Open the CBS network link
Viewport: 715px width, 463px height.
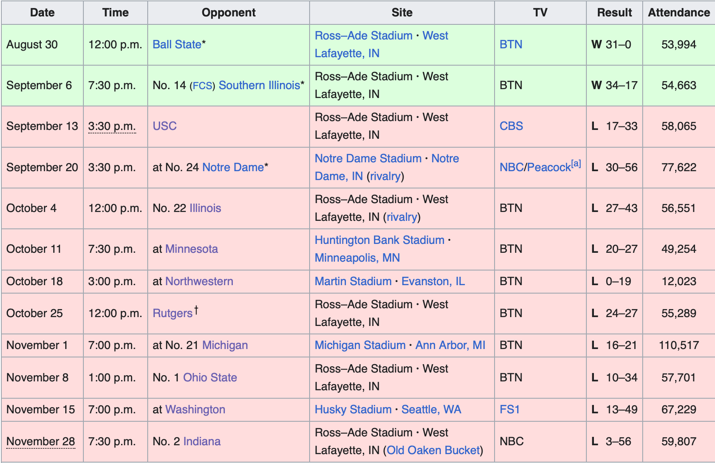tap(511, 126)
